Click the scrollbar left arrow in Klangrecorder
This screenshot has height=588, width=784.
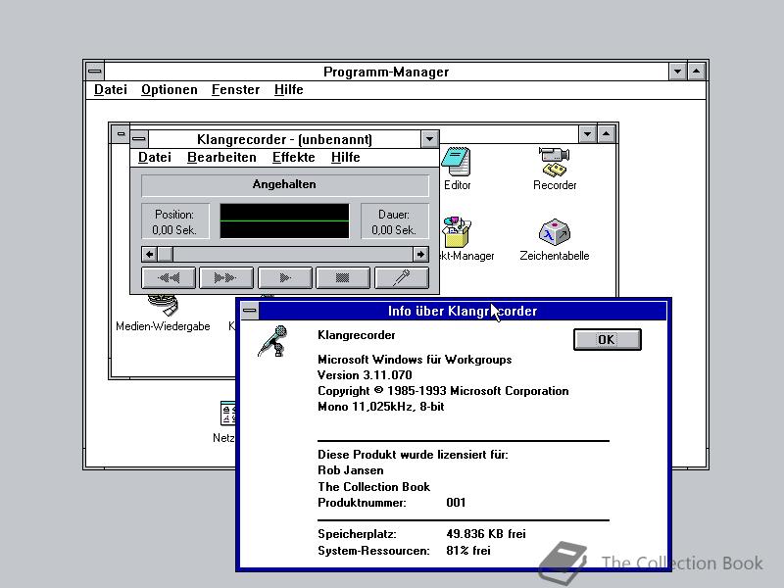[x=150, y=254]
